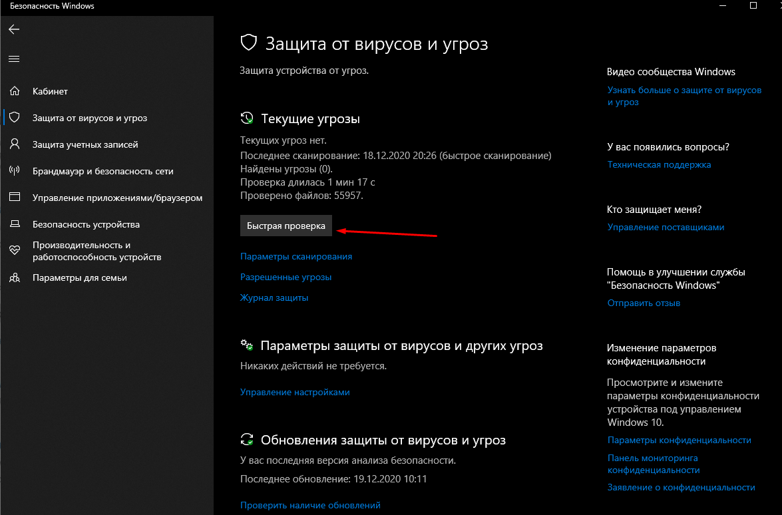Click the Кабинет home icon

(14, 91)
